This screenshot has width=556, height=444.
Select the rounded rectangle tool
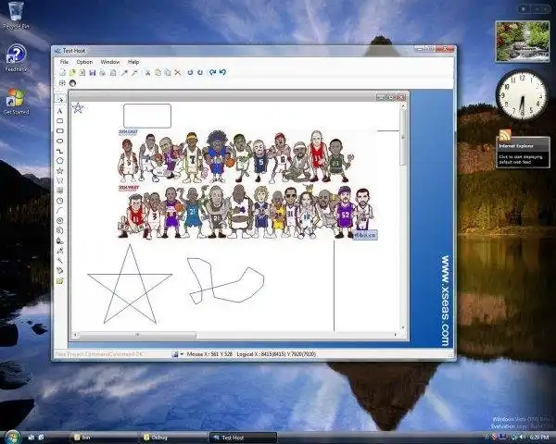click(60, 131)
